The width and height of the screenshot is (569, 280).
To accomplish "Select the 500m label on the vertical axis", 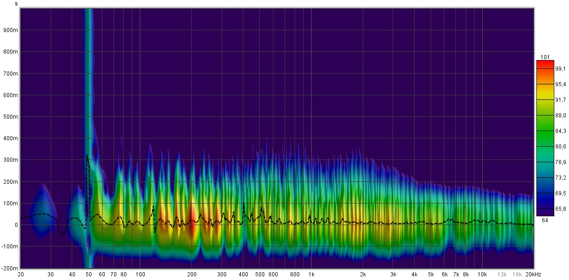I will [11, 117].
